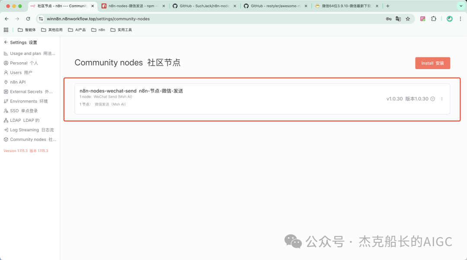Click the Version 1.115.3 link
Screen dimensions: 467x260
click(26, 151)
